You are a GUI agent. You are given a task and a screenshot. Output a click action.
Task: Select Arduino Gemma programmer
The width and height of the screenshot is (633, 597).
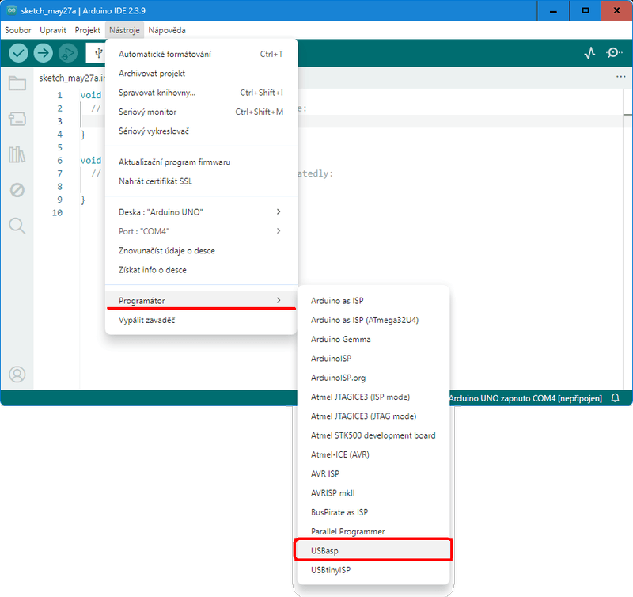coord(373,340)
